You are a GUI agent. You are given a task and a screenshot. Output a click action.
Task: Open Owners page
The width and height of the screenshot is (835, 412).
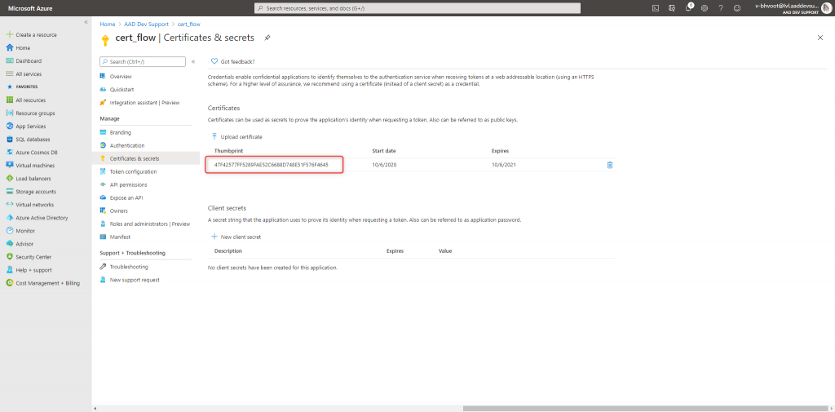click(114, 210)
